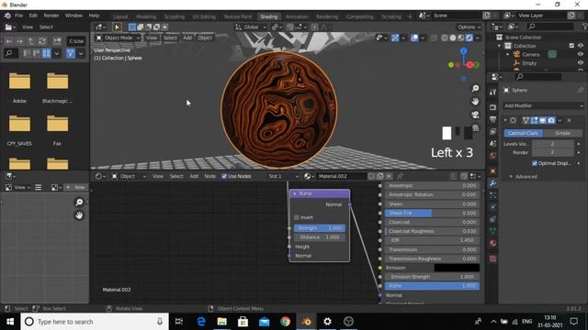The image size is (588, 330).
Task: Open Microsoft Edge from the taskbar
Action: (201, 322)
